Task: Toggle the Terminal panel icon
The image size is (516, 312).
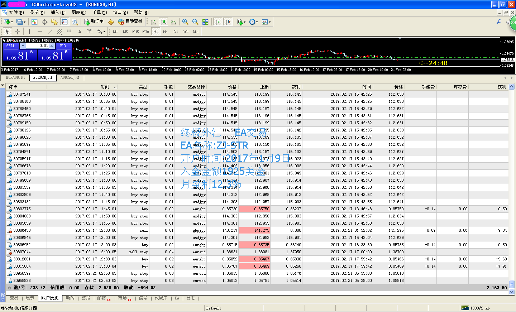Action: [x=64, y=22]
